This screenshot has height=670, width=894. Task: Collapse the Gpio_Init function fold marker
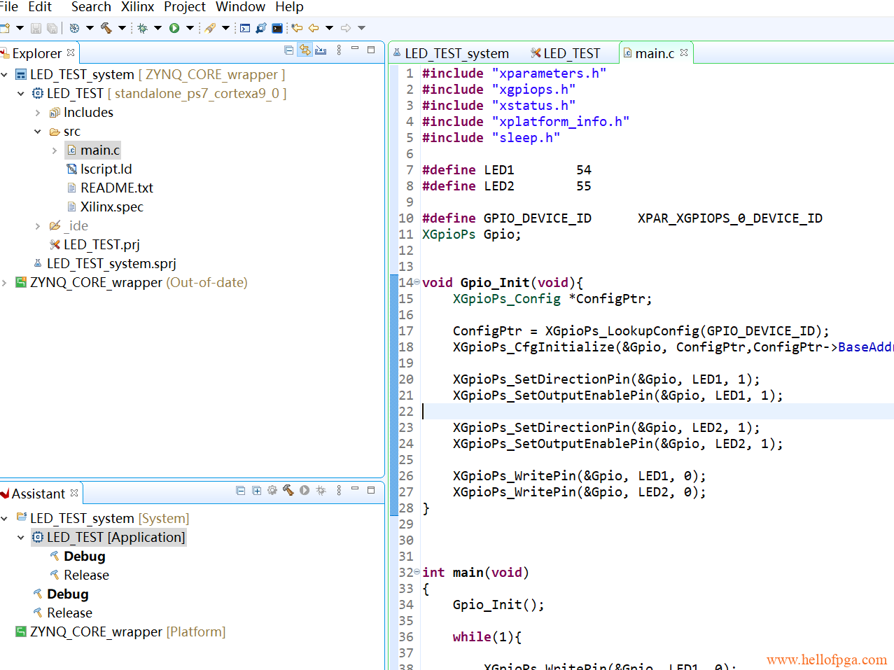tap(417, 282)
